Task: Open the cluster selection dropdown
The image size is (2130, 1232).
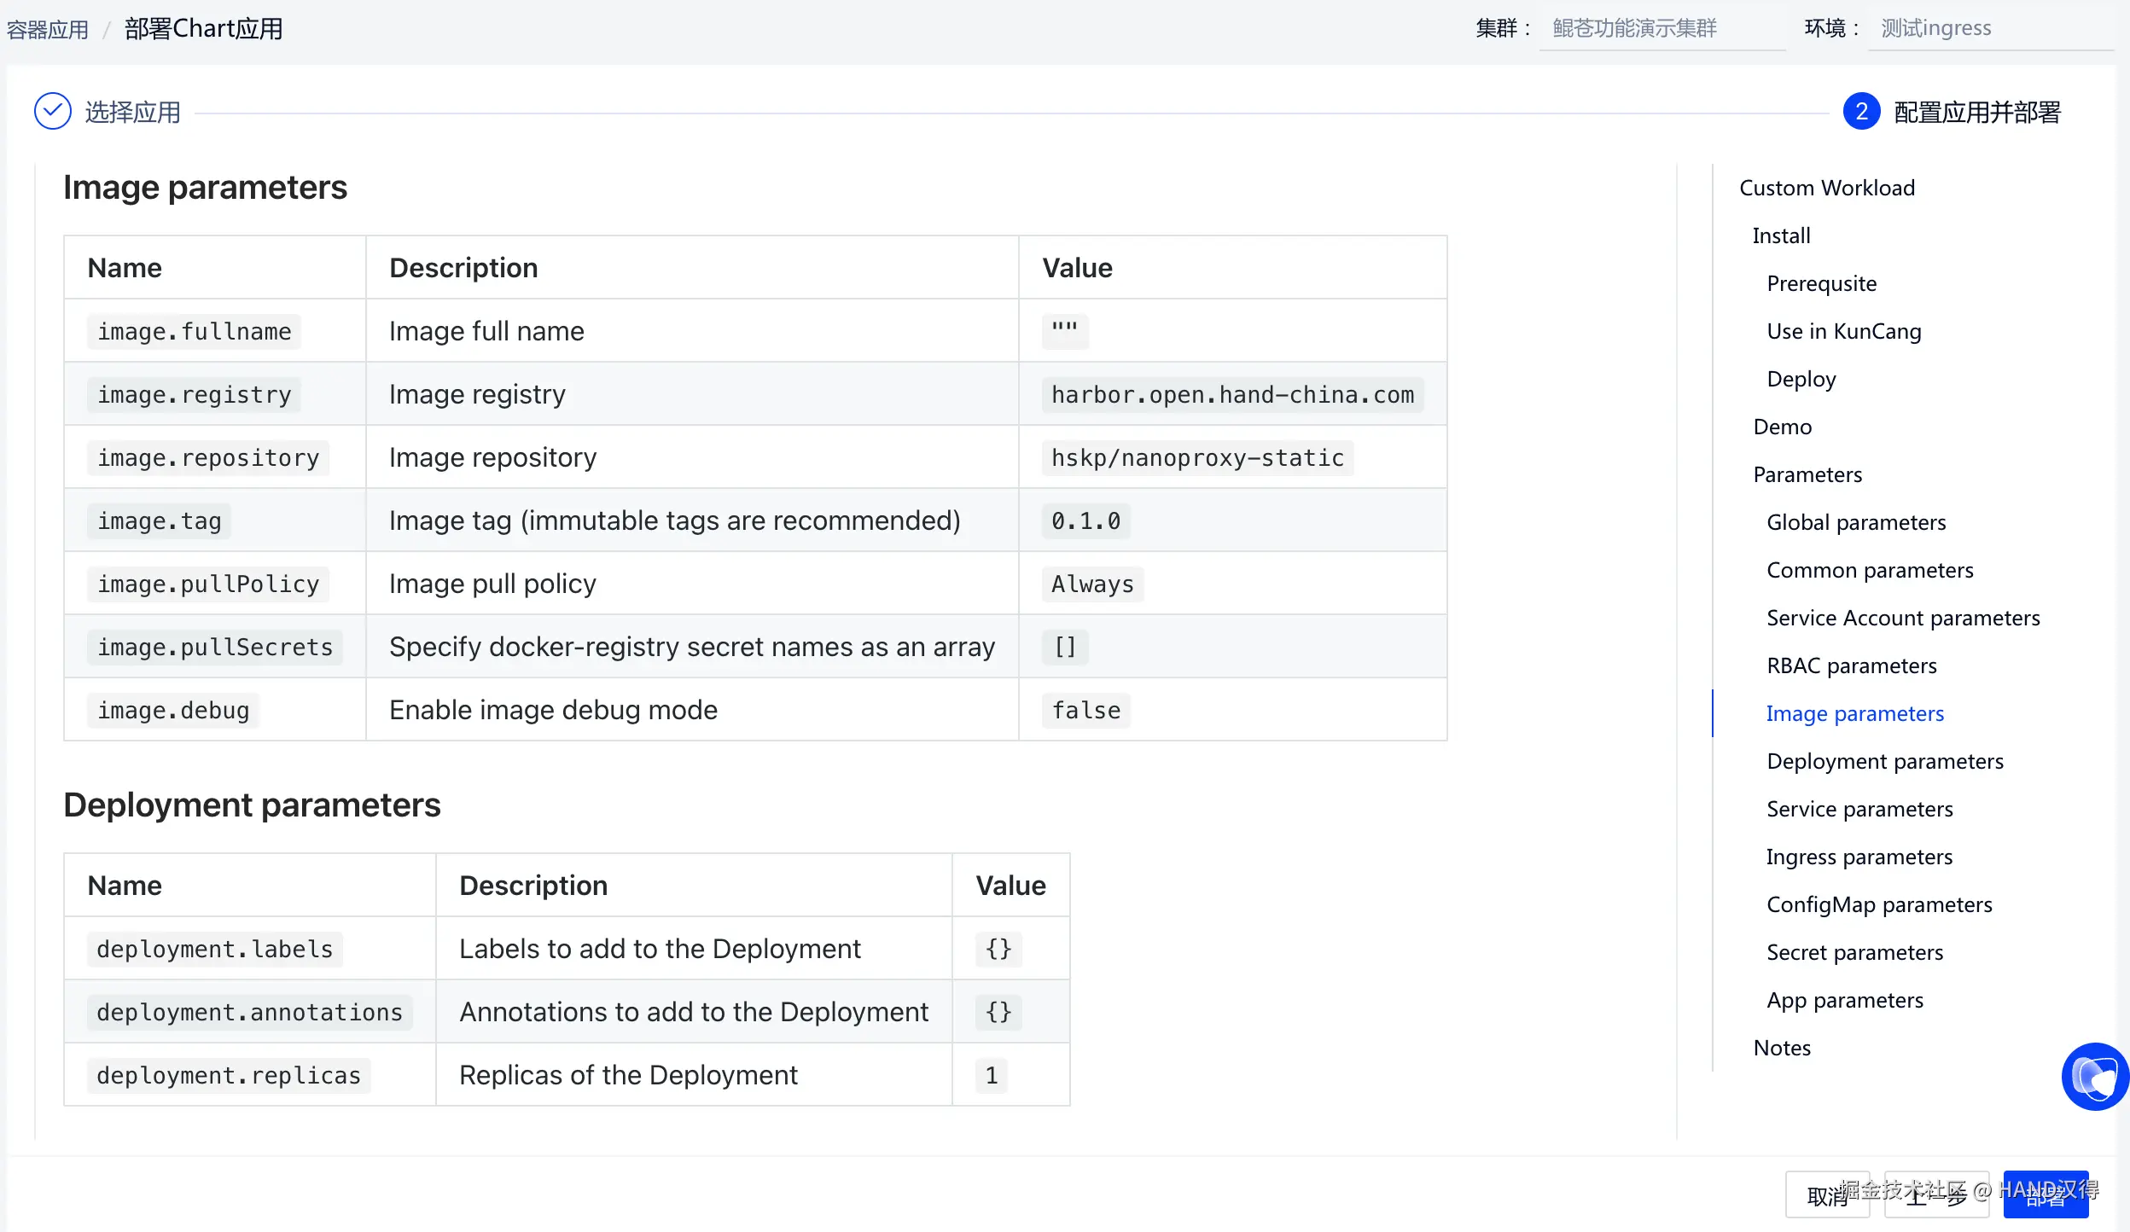Action: (x=1661, y=29)
